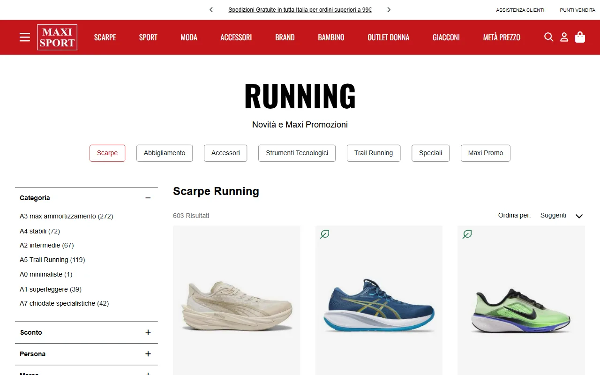Image resolution: width=600 pixels, height=375 pixels.
Task: Select the Abbigliamento category pill
Action: tap(165, 153)
